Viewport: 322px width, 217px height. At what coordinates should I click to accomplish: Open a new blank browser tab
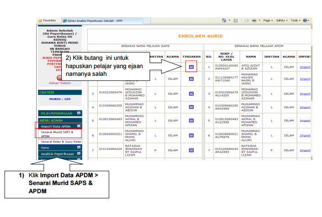147,21
